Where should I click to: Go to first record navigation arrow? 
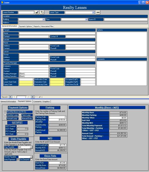[10, 97]
